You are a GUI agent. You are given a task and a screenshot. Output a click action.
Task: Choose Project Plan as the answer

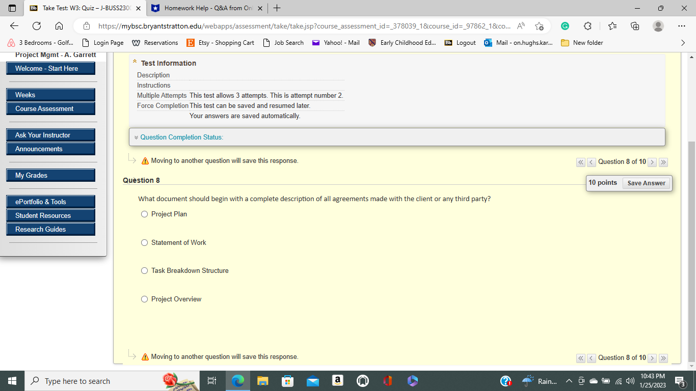(x=144, y=214)
